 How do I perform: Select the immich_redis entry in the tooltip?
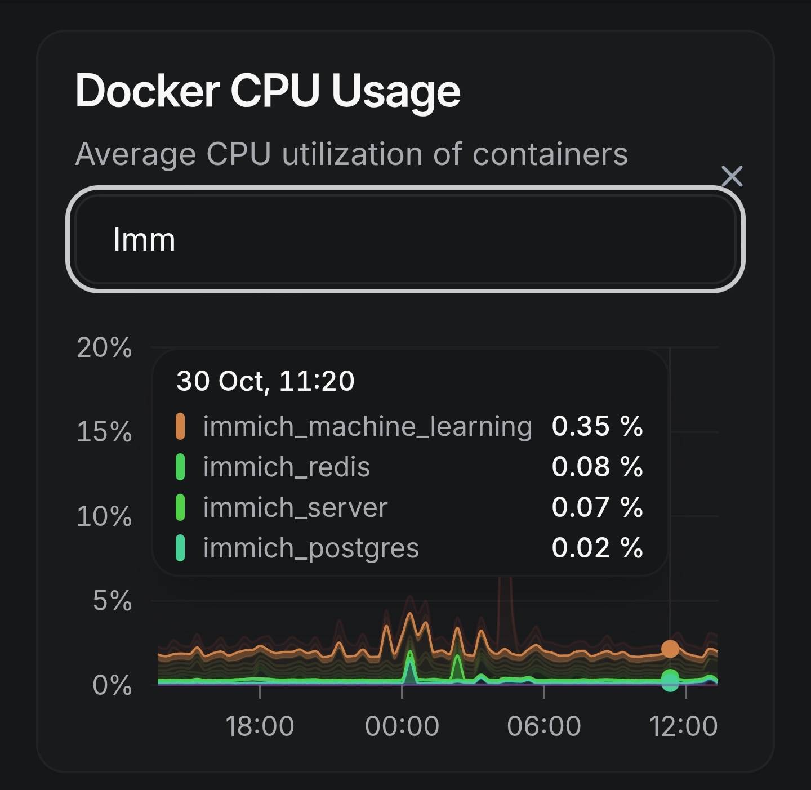[286, 467]
